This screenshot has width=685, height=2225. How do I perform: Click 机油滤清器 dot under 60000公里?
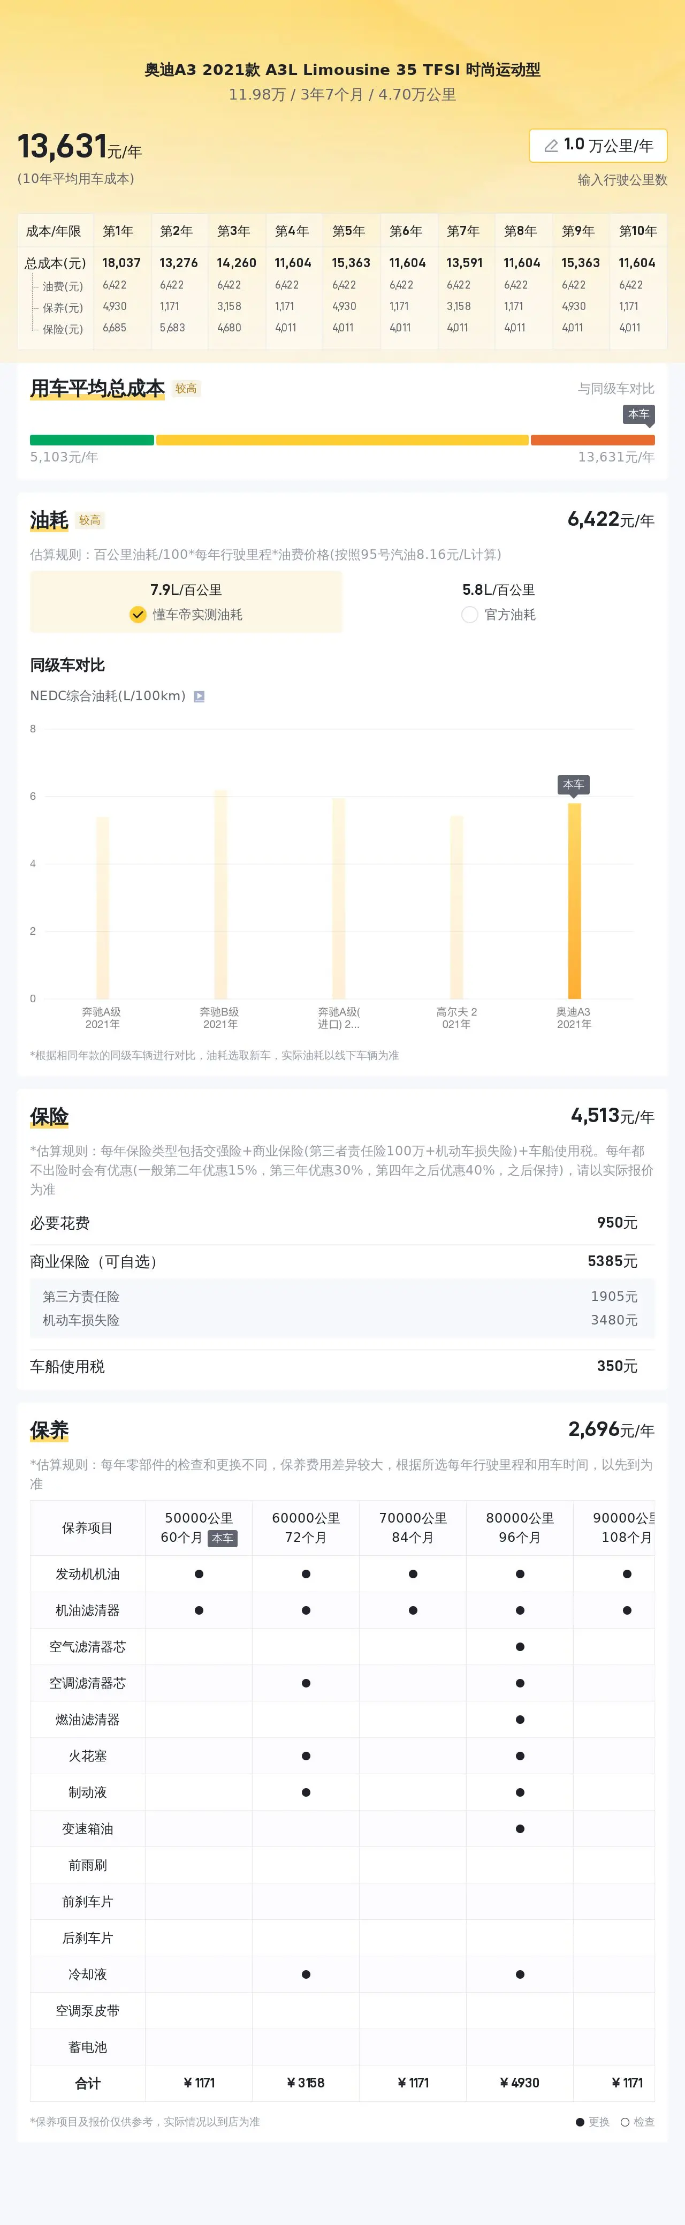click(x=306, y=1610)
